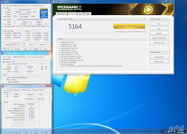Open the Processor #1 selection dropdown
The image size is (187, 134).
[18, 45]
